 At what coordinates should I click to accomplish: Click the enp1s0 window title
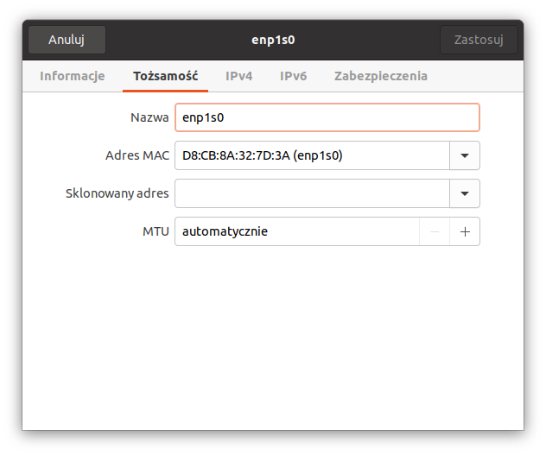coord(273,40)
